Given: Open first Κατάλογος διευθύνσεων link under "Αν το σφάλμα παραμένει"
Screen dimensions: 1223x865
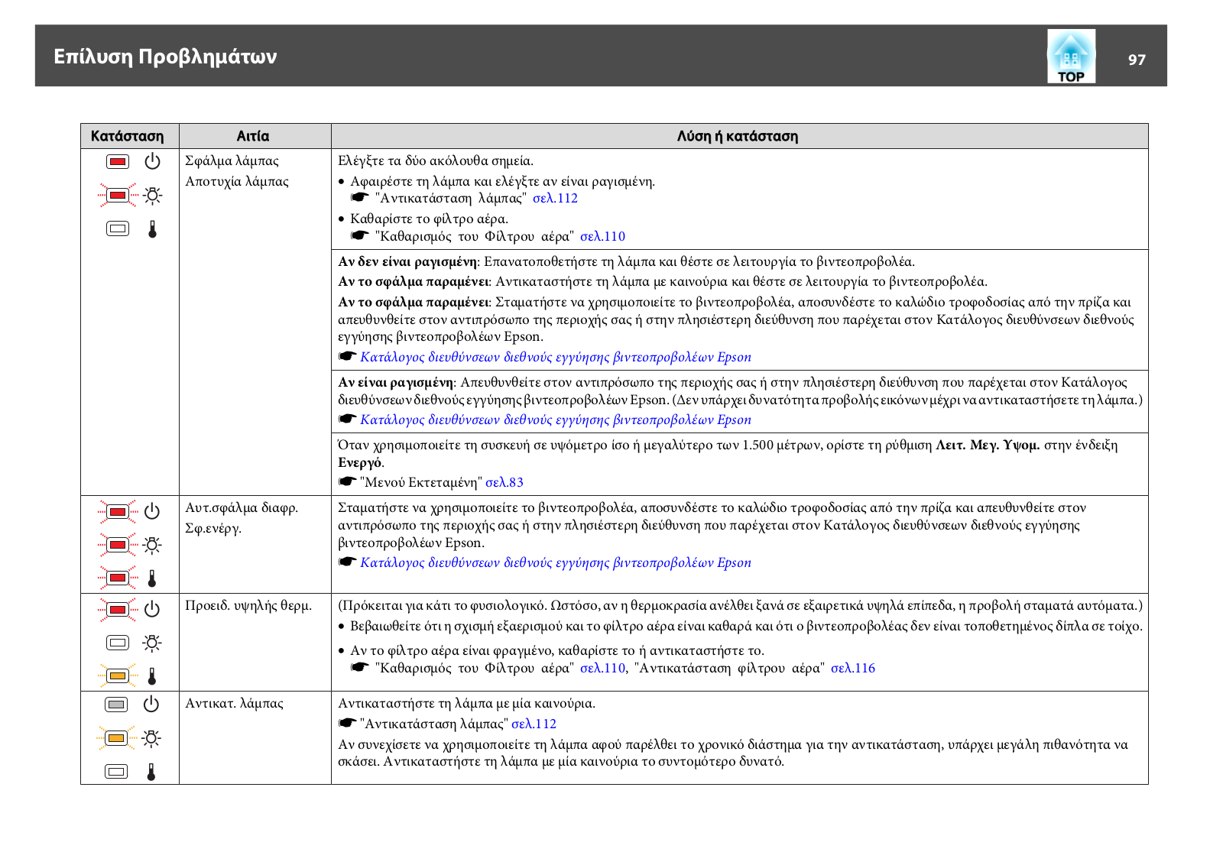Looking at the screenshot, I should [556, 358].
